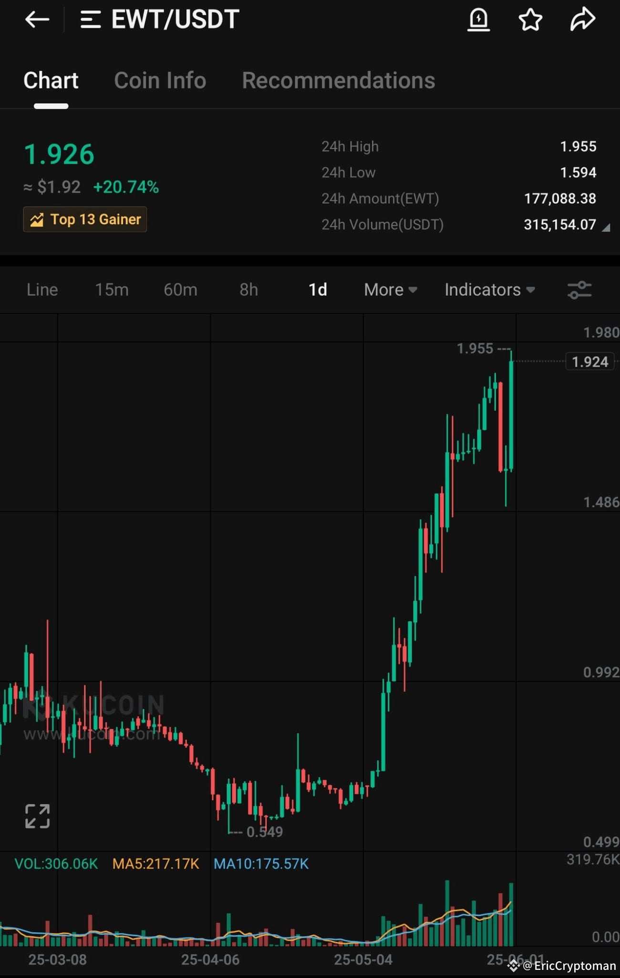
Task: Select the 60m timeframe
Action: point(180,290)
